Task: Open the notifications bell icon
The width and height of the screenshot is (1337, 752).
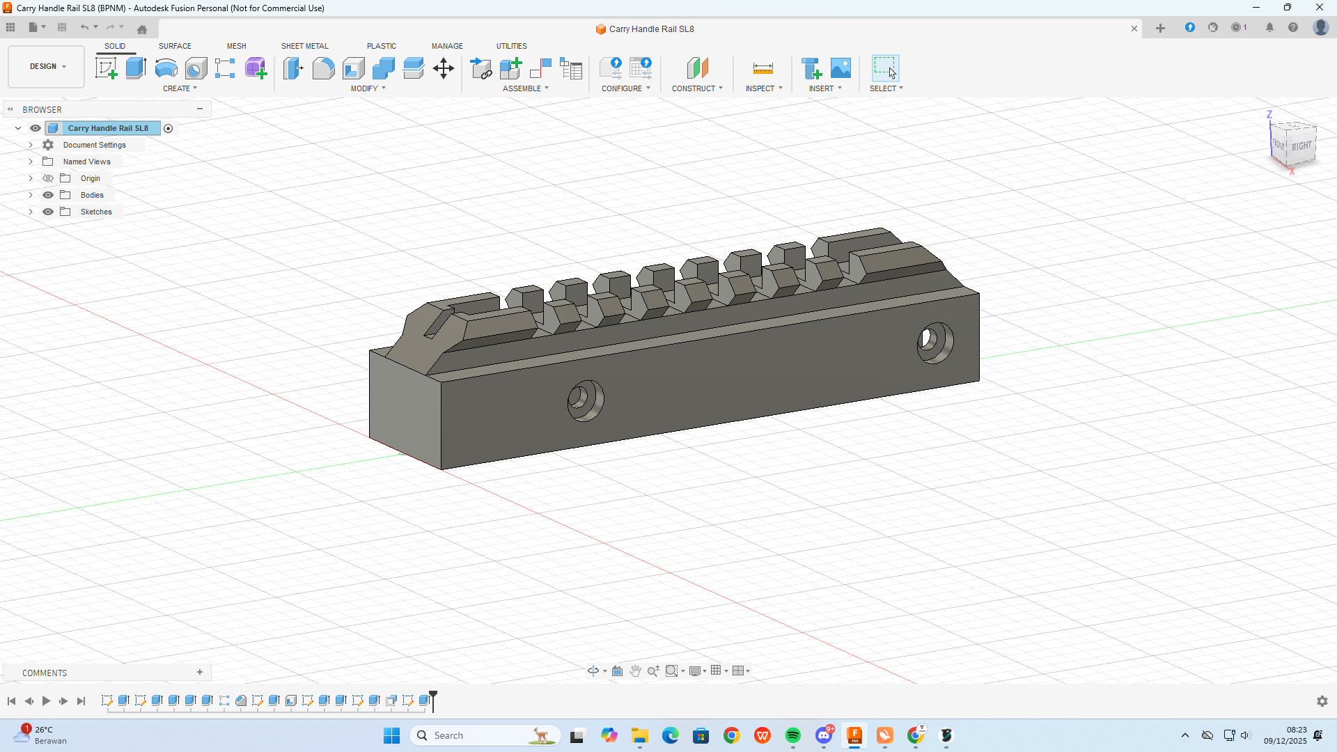Action: point(1269,27)
